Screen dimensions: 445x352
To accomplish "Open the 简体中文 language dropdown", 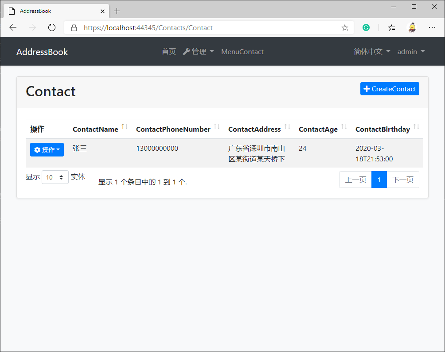I will (x=372, y=52).
